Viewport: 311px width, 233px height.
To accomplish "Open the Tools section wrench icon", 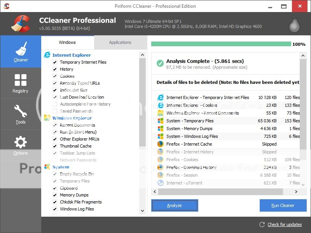I will [21, 111].
